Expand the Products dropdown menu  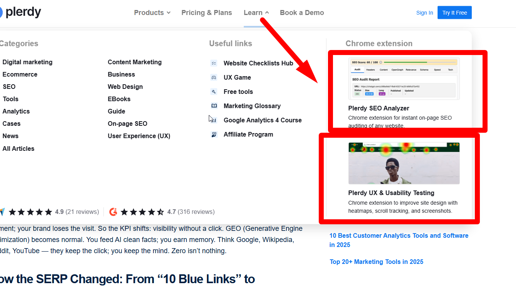[x=152, y=13]
